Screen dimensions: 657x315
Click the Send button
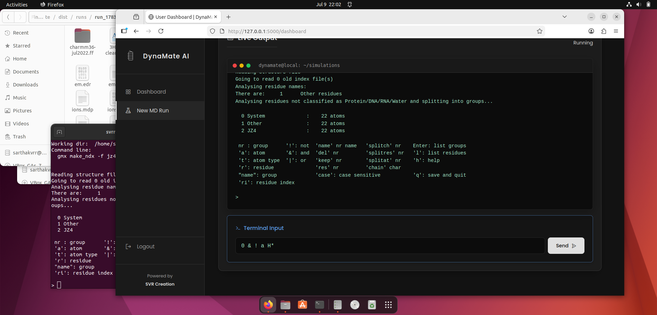(566, 246)
